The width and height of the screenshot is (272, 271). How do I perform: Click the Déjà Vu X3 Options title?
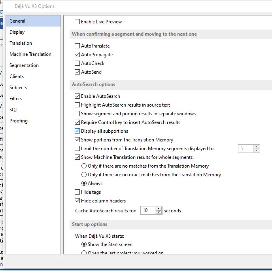point(34,6)
